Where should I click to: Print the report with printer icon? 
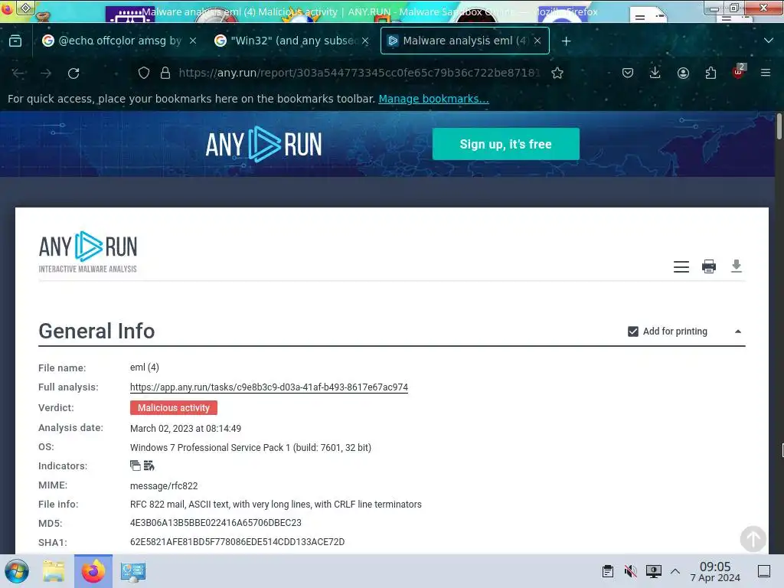point(708,266)
